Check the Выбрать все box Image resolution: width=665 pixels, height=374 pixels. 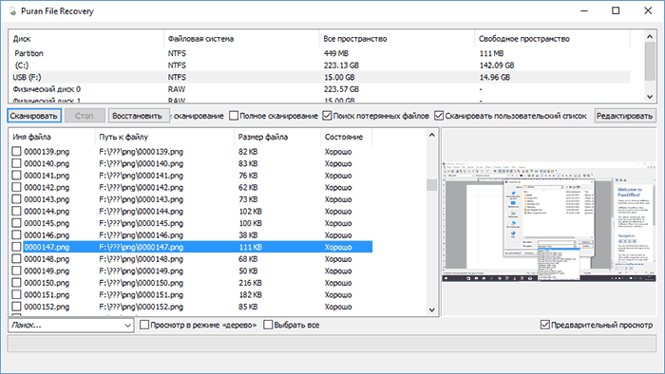point(268,325)
